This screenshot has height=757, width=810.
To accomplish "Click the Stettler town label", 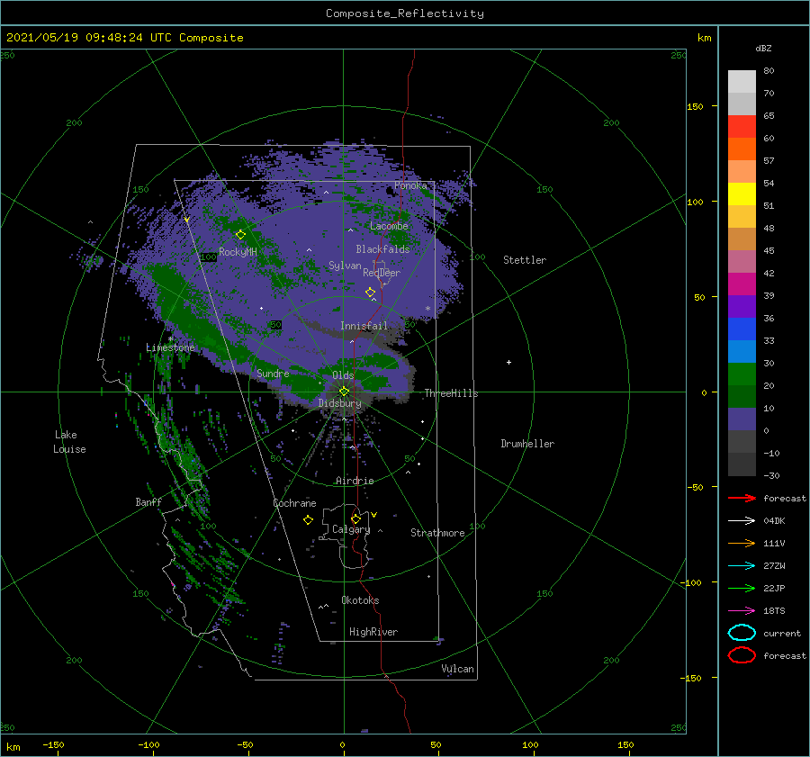I will point(525,260).
